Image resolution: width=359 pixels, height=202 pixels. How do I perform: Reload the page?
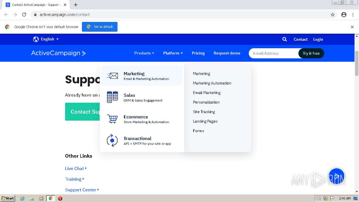pos(24,15)
